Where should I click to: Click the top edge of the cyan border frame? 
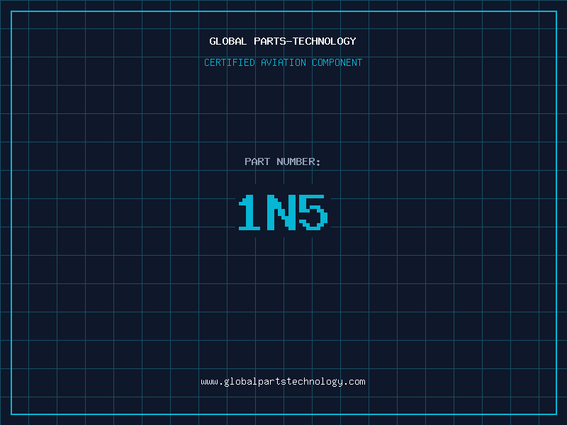(283, 11)
